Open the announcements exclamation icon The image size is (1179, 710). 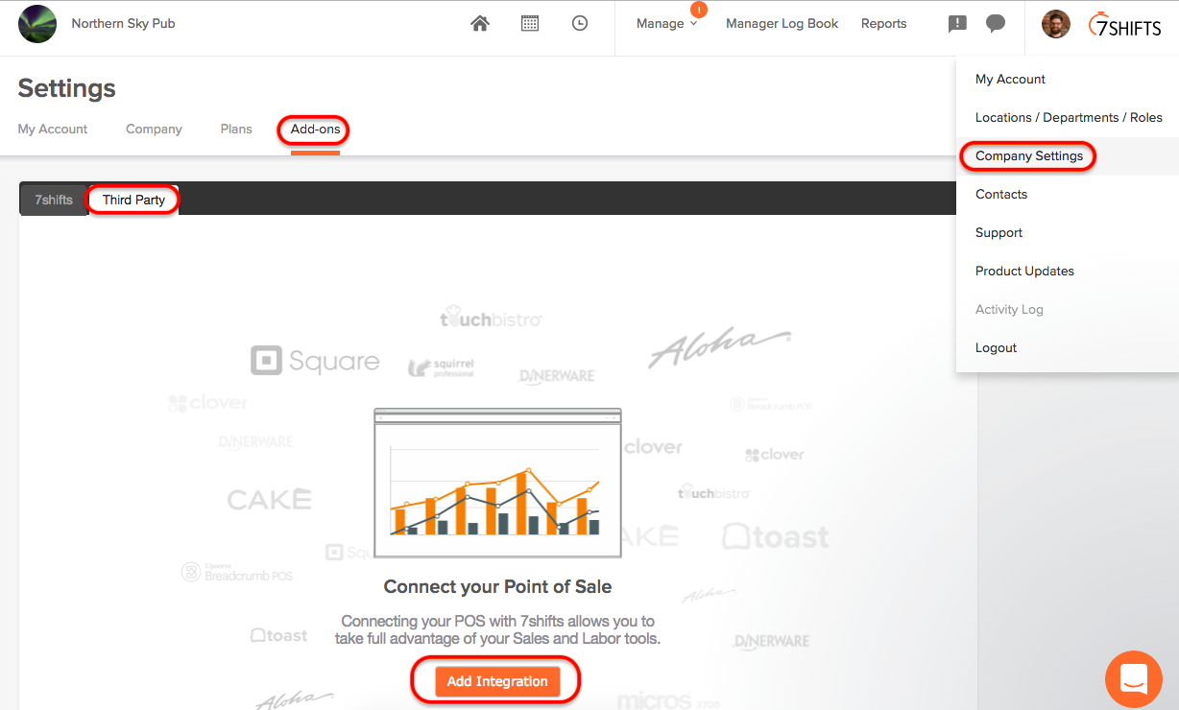(x=956, y=23)
